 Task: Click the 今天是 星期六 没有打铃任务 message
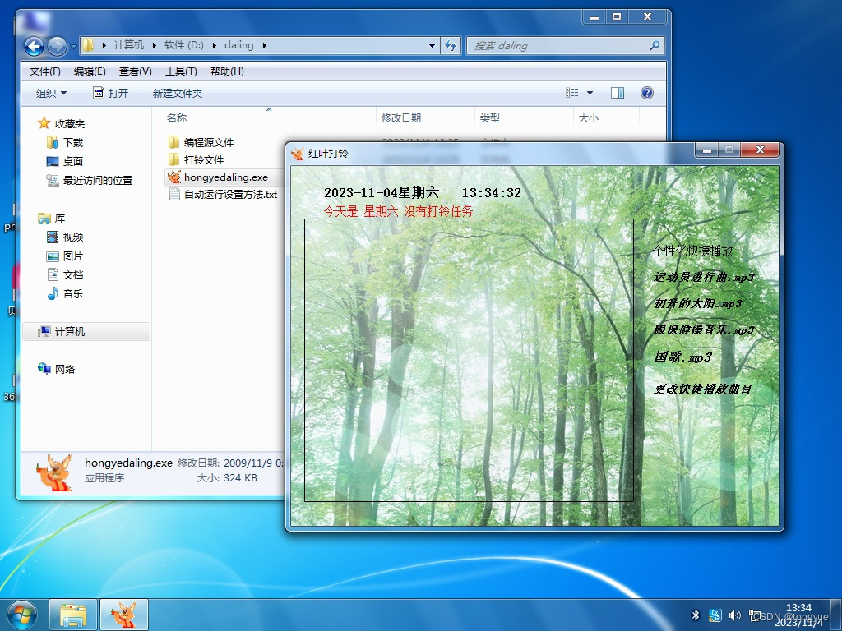tap(398, 211)
